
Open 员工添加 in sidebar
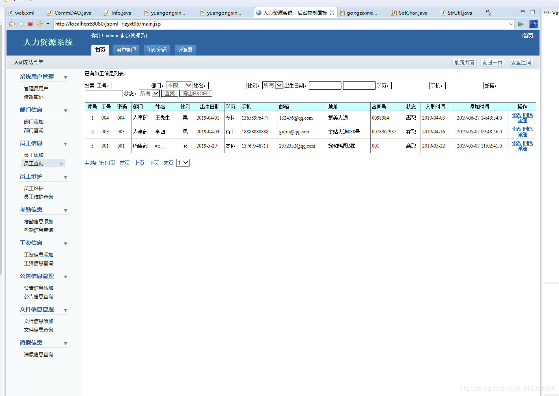coord(34,155)
